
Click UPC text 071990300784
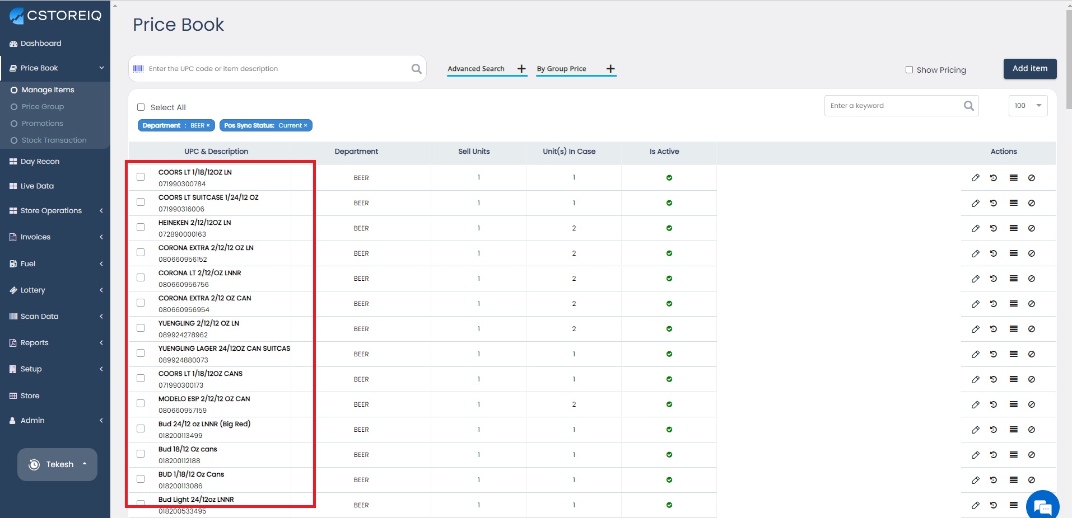click(x=182, y=184)
